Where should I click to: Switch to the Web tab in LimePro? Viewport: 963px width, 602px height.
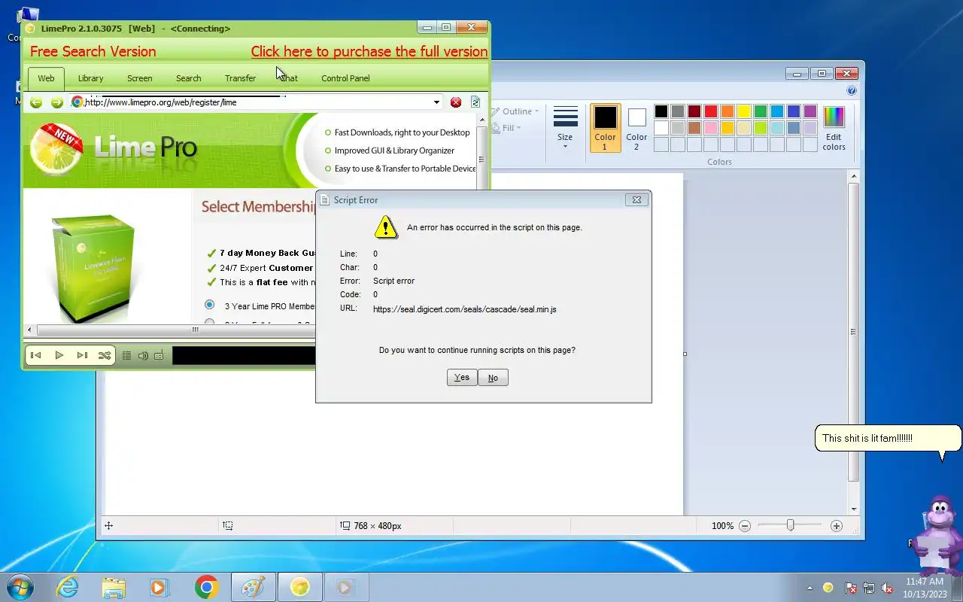coord(46,78)
